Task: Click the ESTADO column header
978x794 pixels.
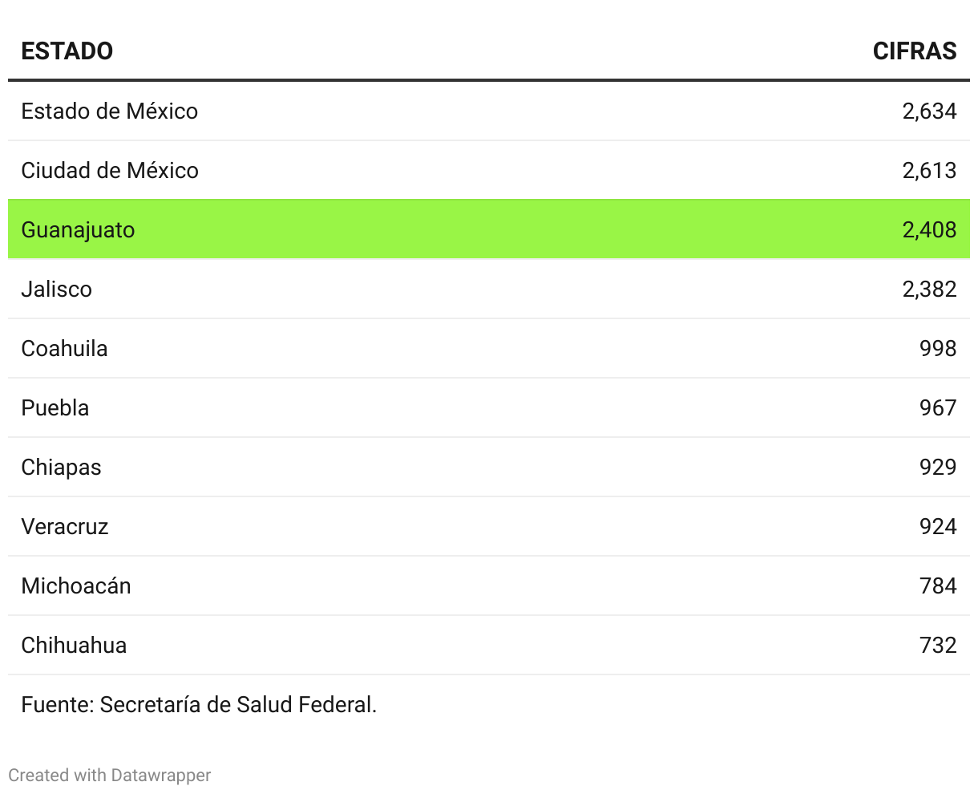Action: pos(67,51)
